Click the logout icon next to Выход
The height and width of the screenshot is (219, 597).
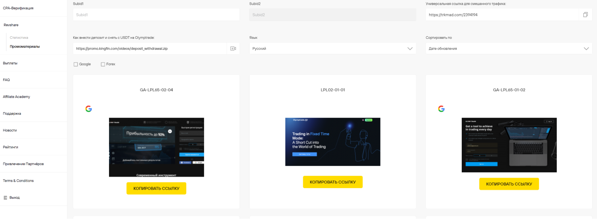(5, 198)
